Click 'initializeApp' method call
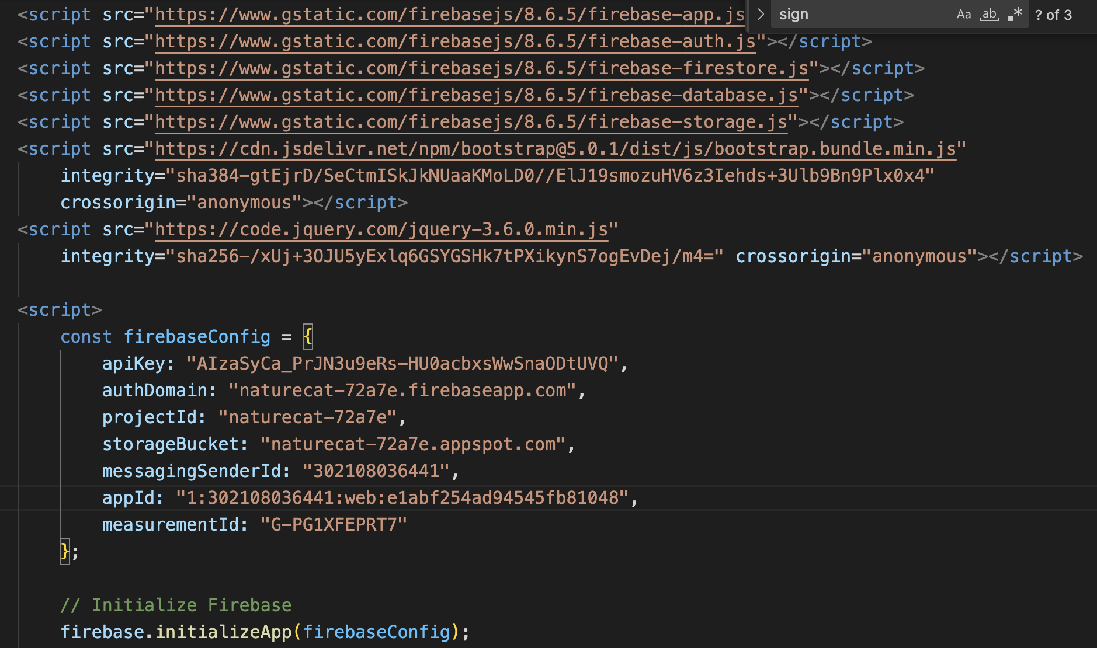 pos(224,632)
